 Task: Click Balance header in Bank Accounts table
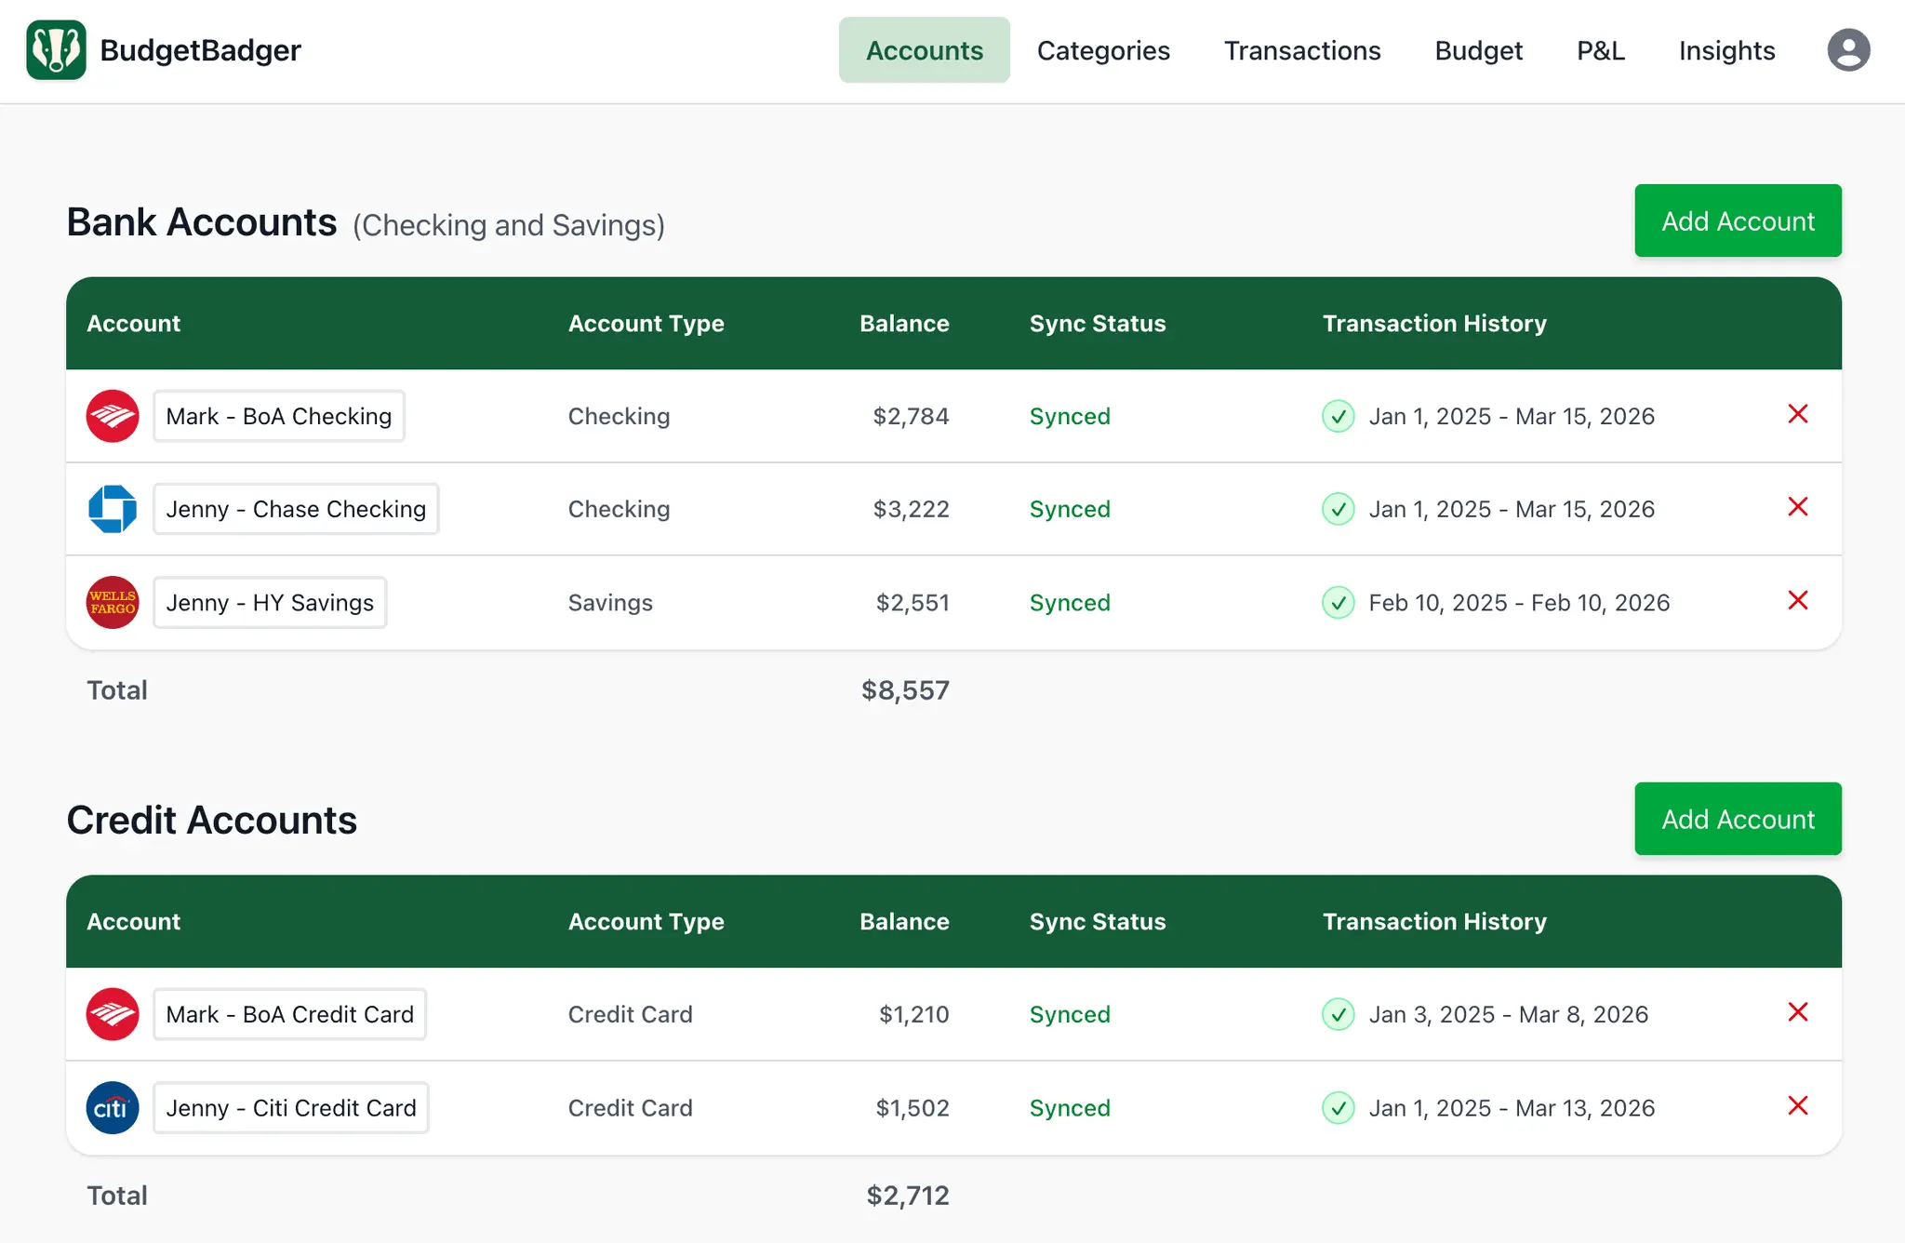tap(904, 323)
